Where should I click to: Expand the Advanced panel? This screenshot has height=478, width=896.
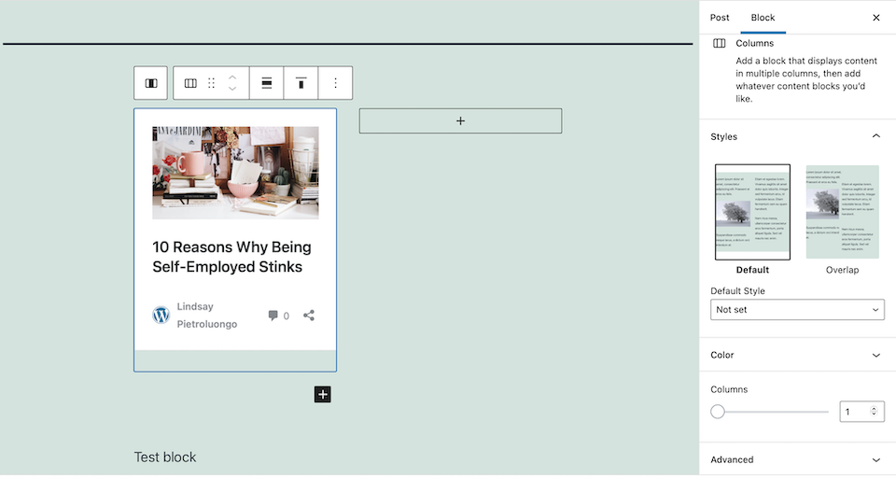(875, 459)
